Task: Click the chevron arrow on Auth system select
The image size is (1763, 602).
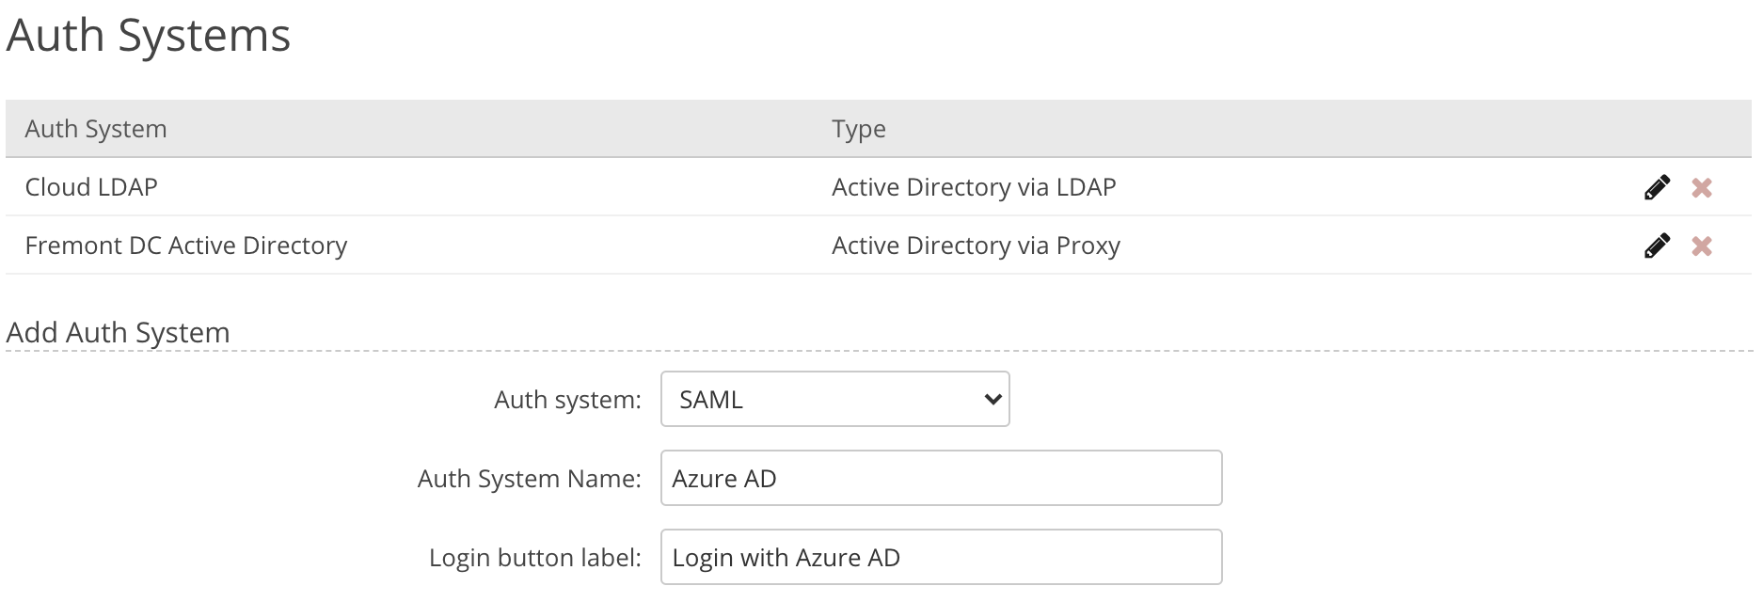Action: [992, 400]
